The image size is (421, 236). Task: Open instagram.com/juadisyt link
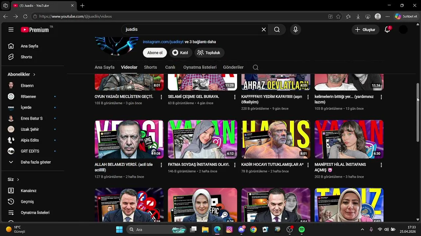[163, 42]
